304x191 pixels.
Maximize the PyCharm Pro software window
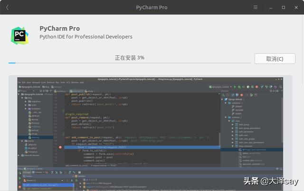[283, 8]
